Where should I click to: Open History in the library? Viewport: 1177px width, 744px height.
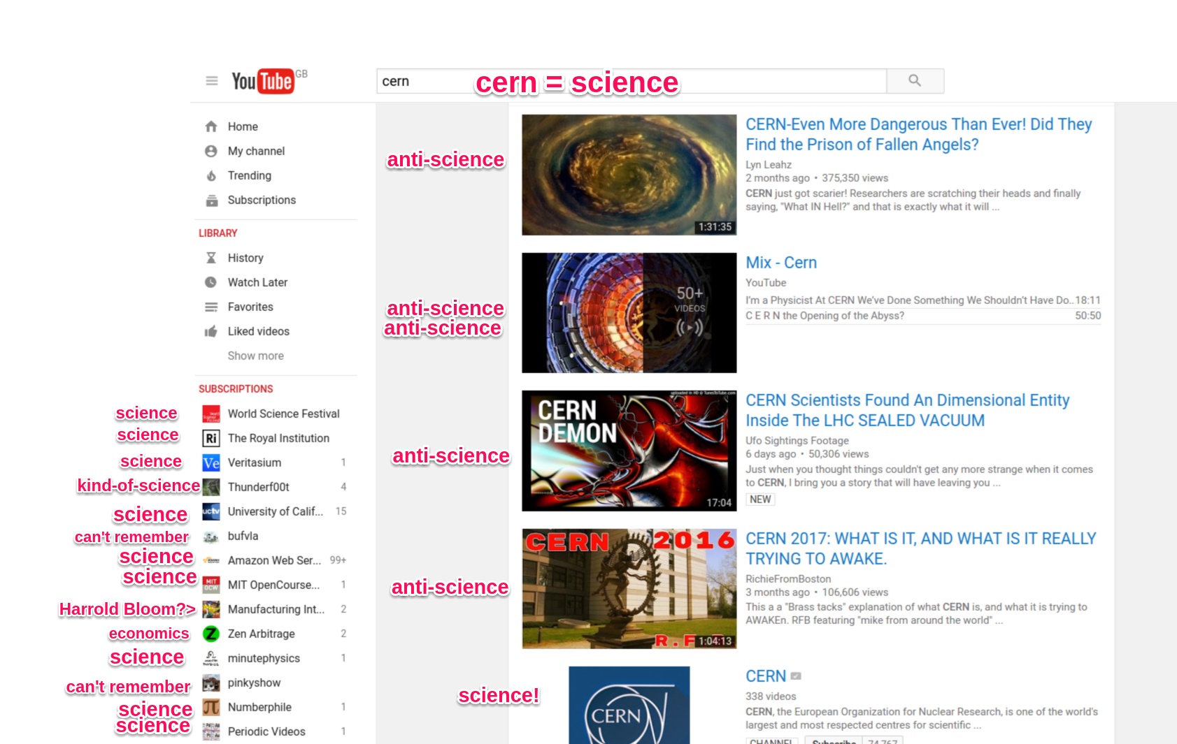point(245,258)
